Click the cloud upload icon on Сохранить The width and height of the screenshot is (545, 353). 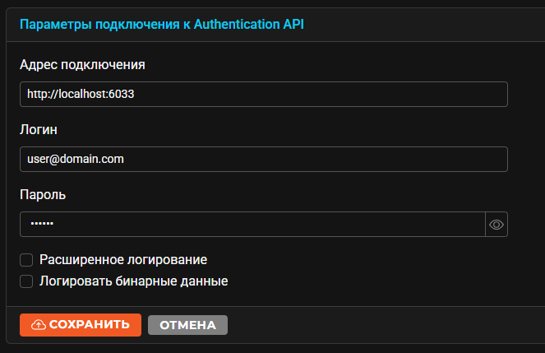tap(39, 325)
